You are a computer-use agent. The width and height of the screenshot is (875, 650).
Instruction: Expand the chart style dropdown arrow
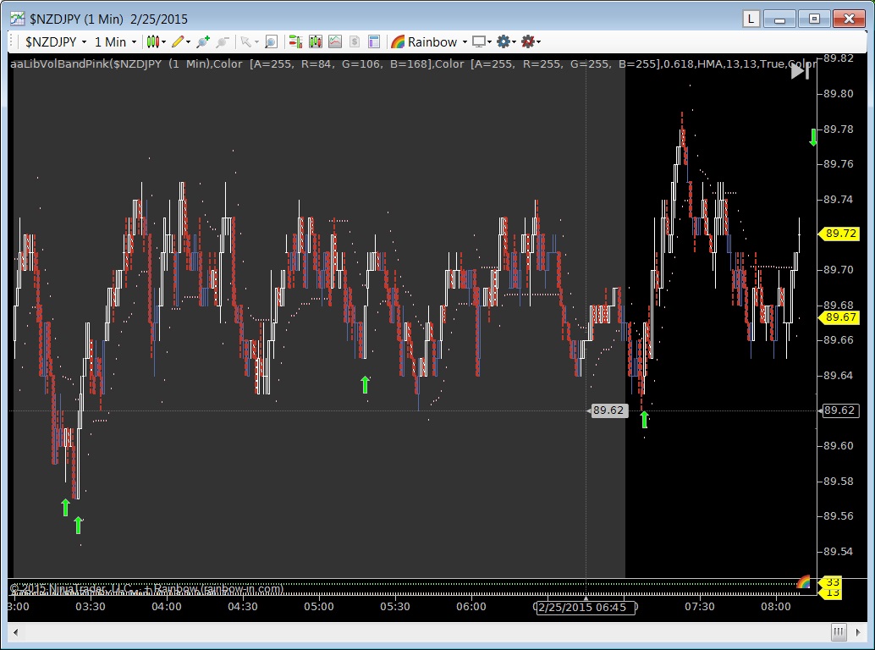tap(163, 41)
